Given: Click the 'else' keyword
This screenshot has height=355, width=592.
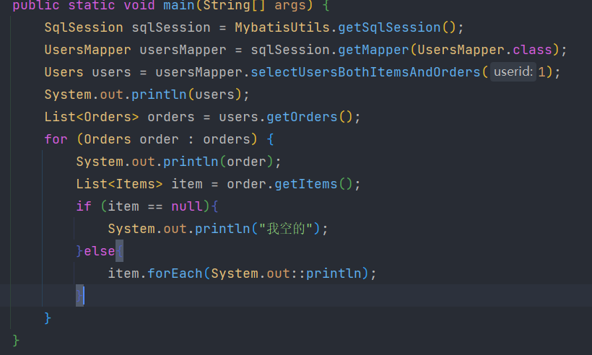Looking at the screenshot, I should 100,251.
